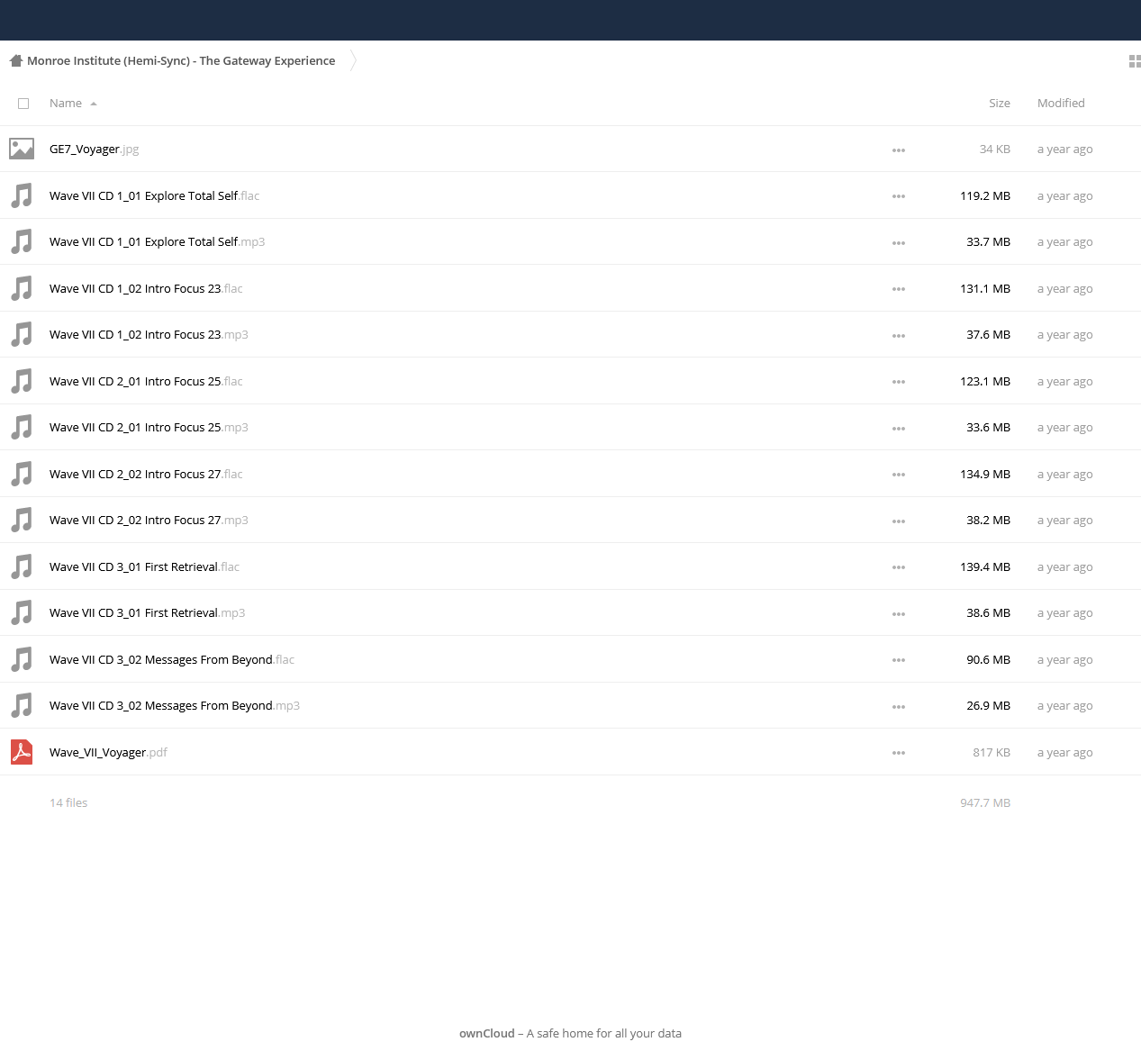Open Wave_VII_Voyager.pdf document

tap(108, 752)
